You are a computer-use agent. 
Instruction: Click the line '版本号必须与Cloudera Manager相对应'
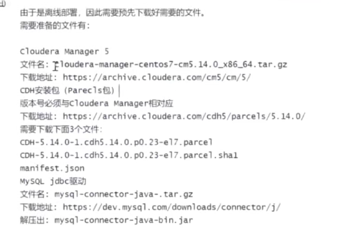[x=96, y=104]
